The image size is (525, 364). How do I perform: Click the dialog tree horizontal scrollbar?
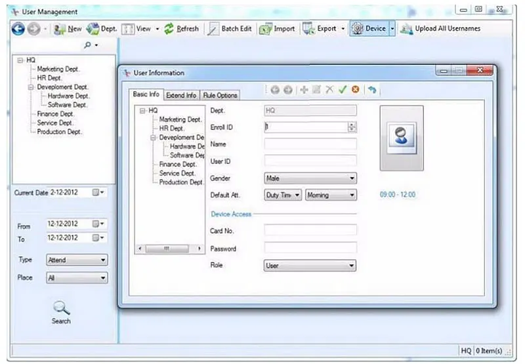coord(170,249)
